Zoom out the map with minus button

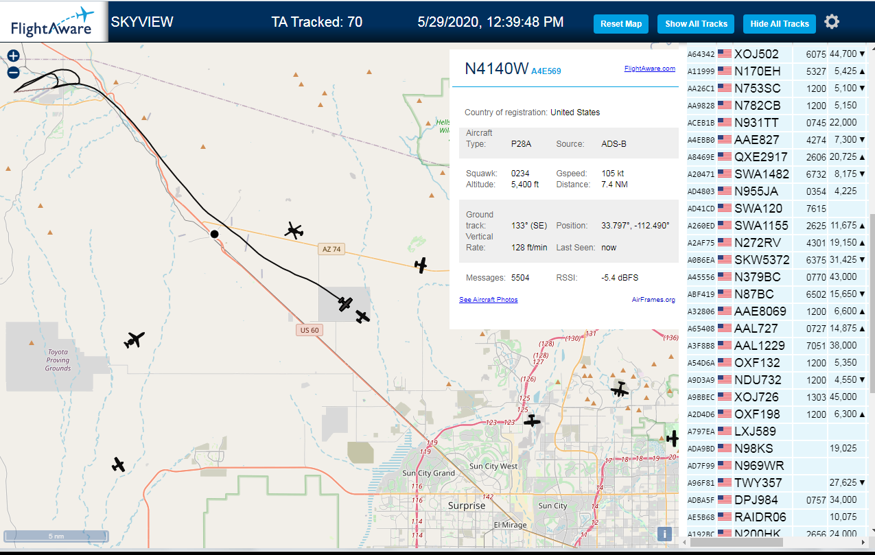point(13,72)
